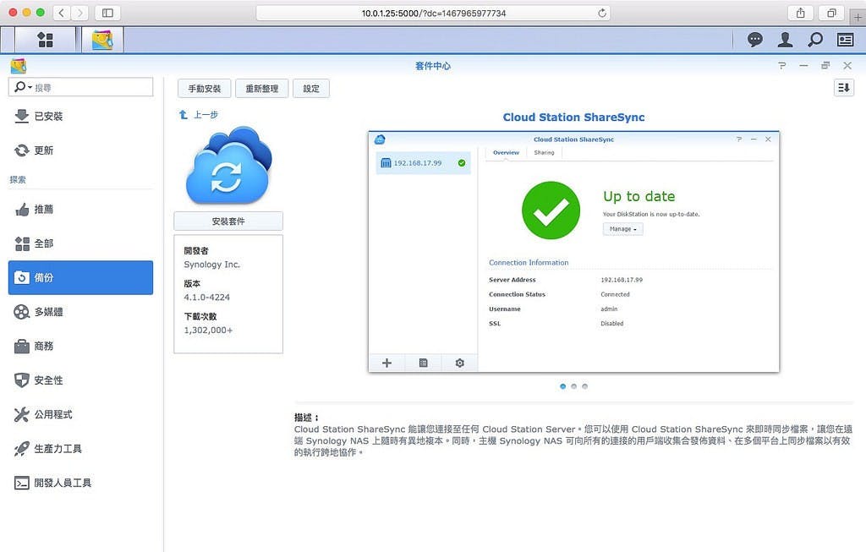Toggle the Safari sidebar button

[x=107, y=13]
